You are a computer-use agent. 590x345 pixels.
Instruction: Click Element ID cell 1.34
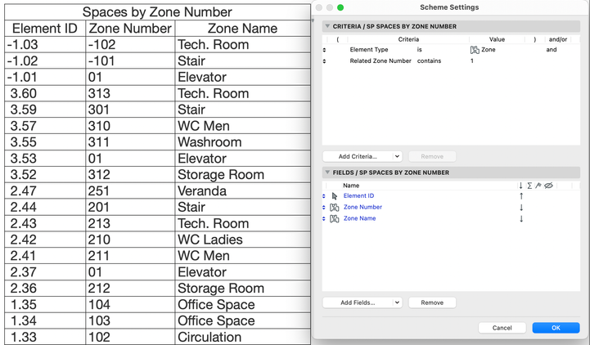click(x=45, y=320)
